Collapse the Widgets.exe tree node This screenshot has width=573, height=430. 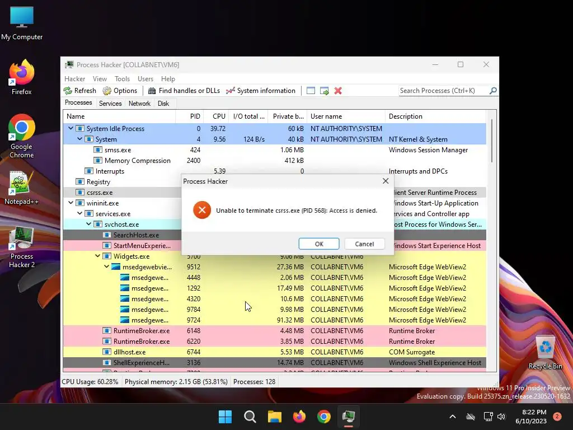[x=97, y=256]
